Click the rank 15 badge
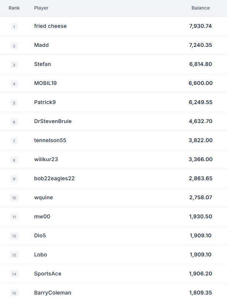227x300 pixels. [x=14, y=293]
